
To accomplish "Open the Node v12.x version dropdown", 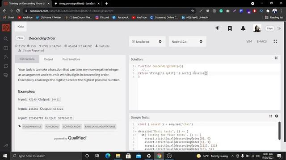I will (x=188, y=41).
